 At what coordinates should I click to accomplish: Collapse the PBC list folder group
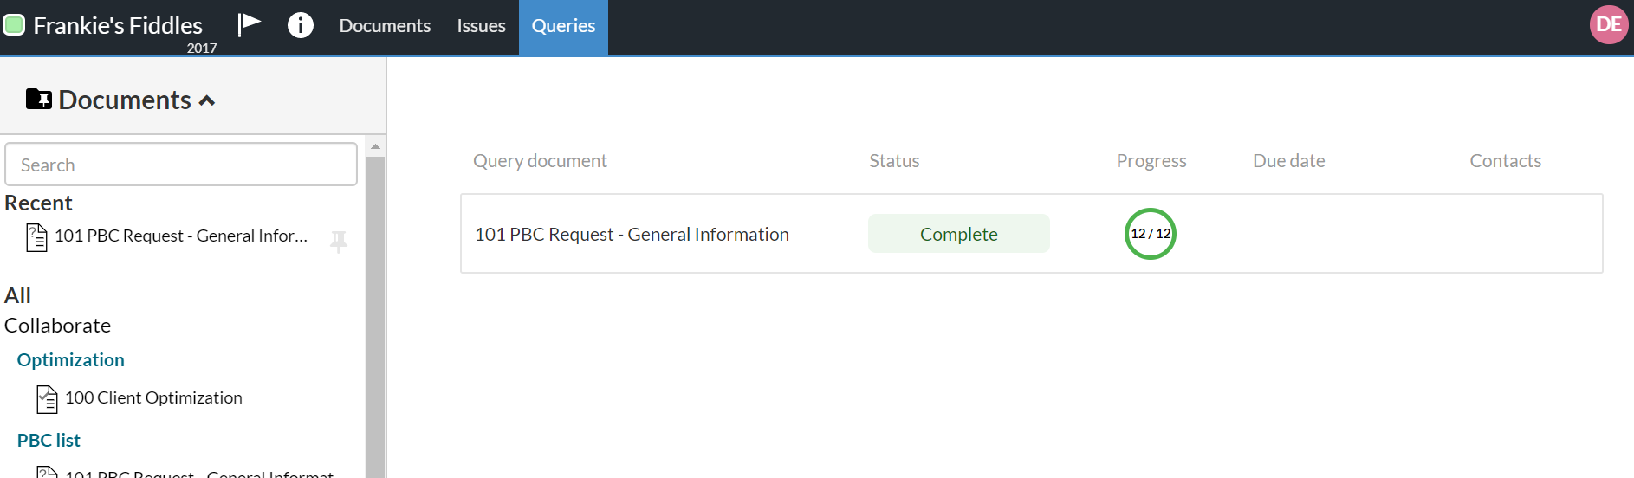click(49, 441)
